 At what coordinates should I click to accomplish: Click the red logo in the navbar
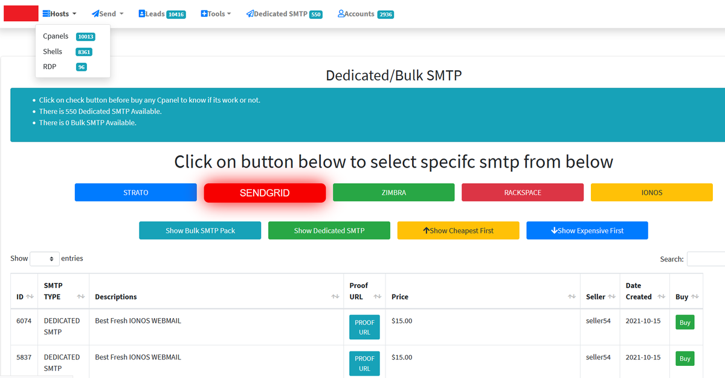point(21,13)
